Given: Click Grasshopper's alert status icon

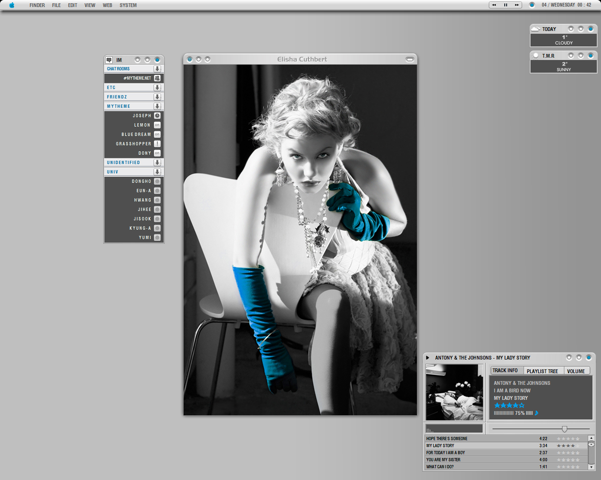Looking at the screenshot, I should (157, 144).
